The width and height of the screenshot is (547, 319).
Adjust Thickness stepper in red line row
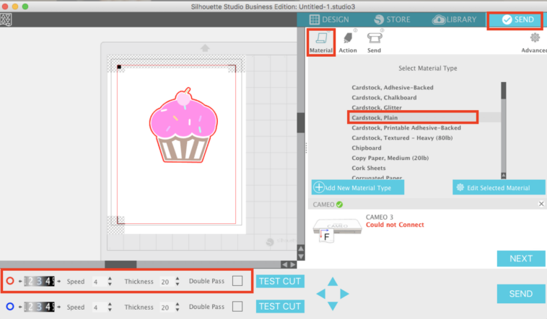175,282
